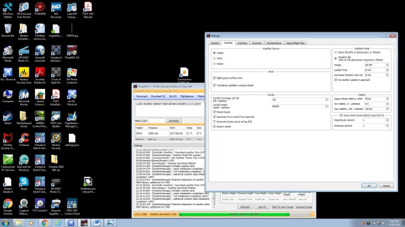Viewport: 405px width, 227px height.
Task: Adjust Download Weather interval spinner
Action: click(x=387, y=75)
